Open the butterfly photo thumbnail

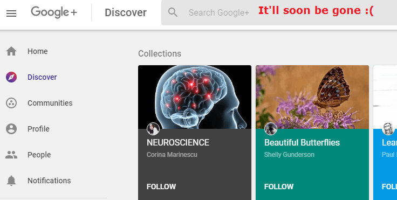(312, 97)
